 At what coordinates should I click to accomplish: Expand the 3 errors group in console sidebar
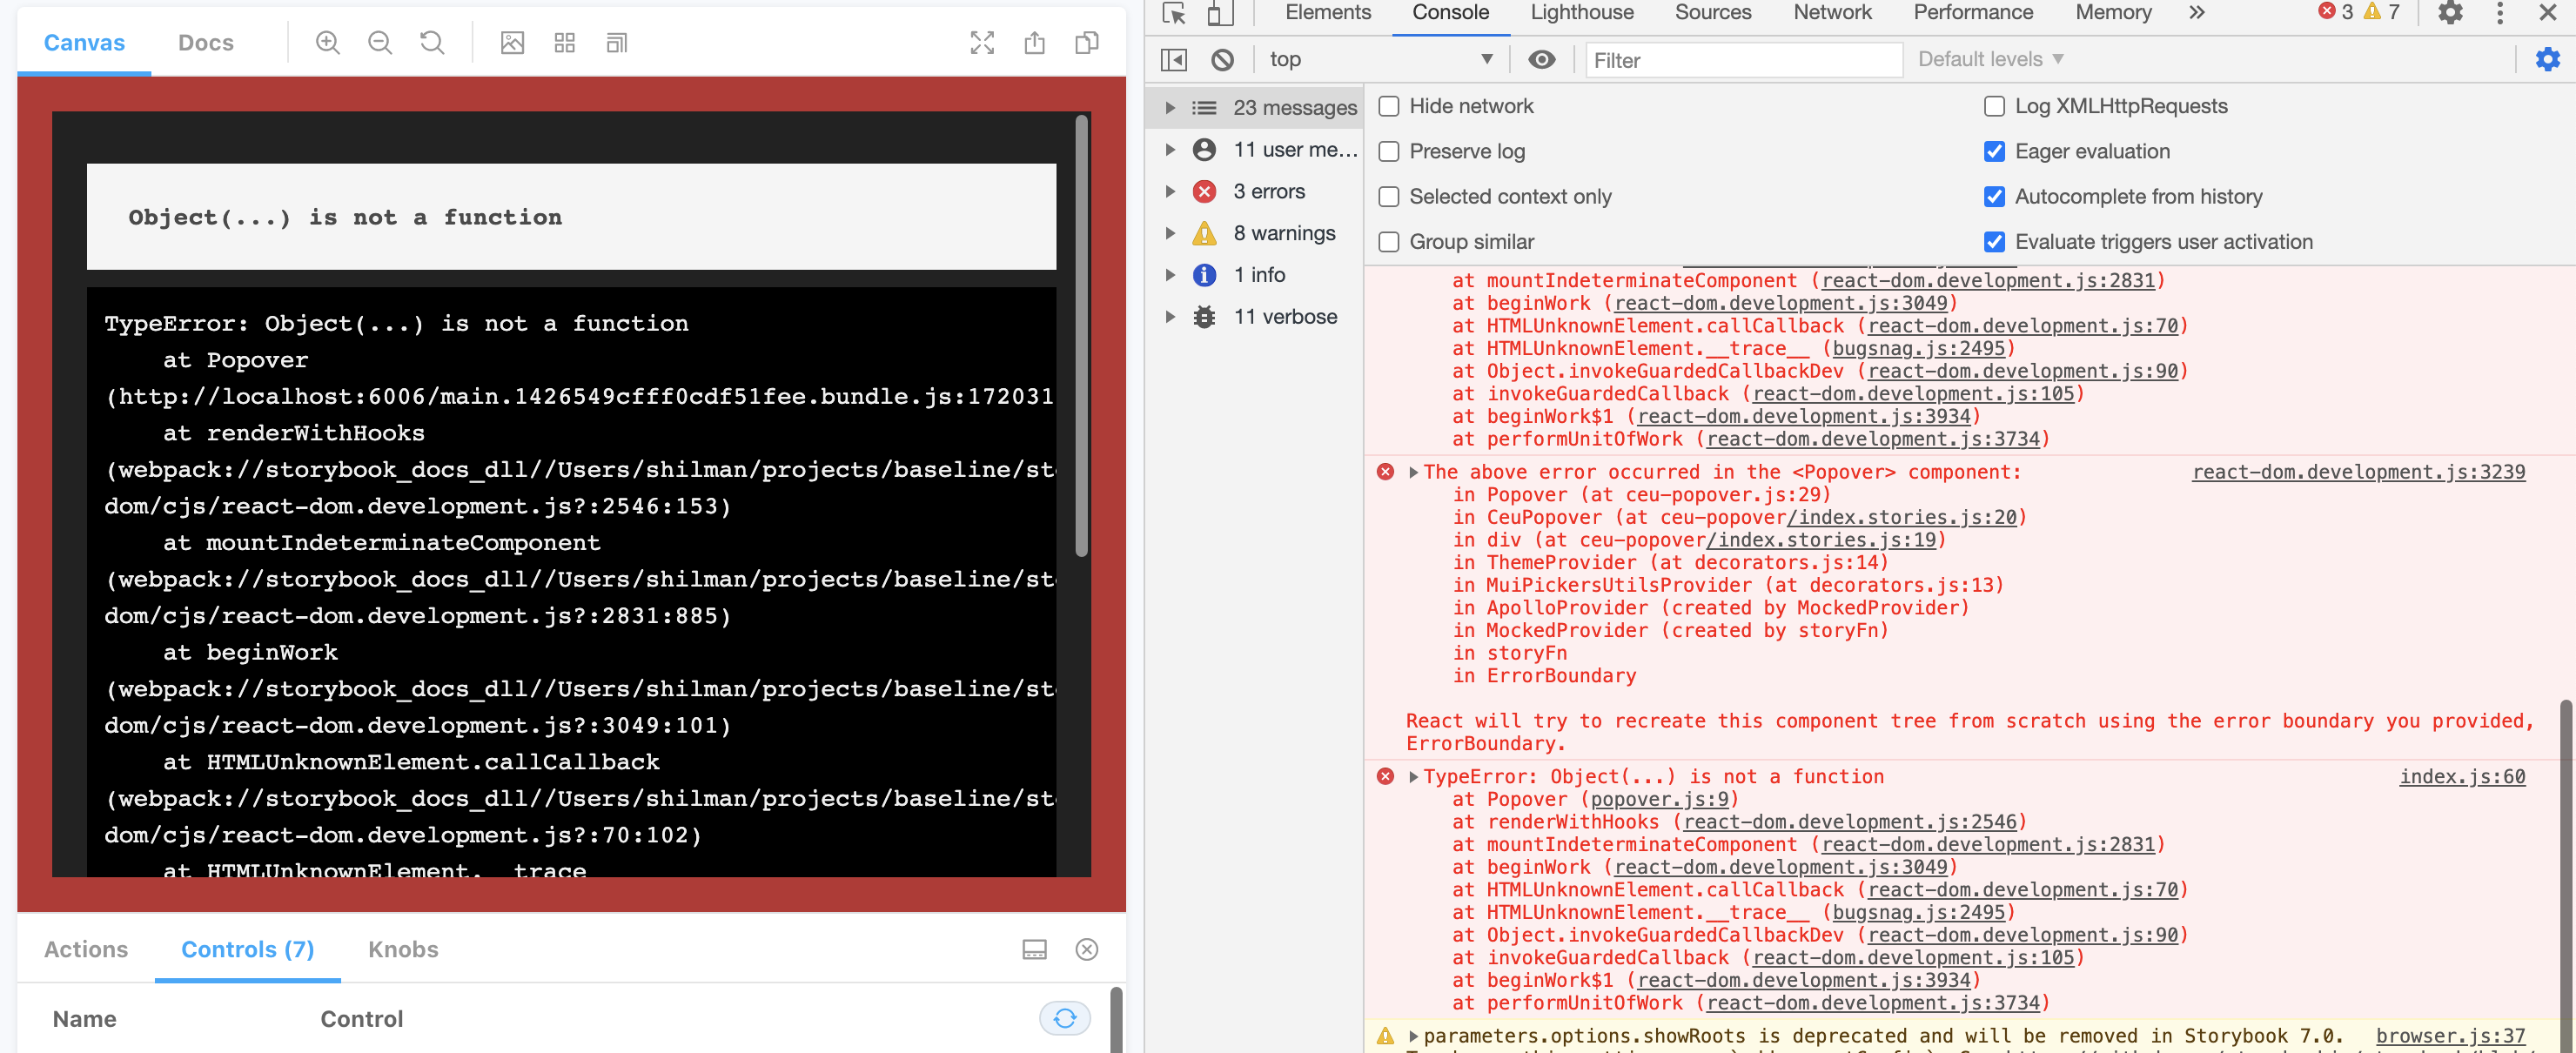[x=1171, y=191]
